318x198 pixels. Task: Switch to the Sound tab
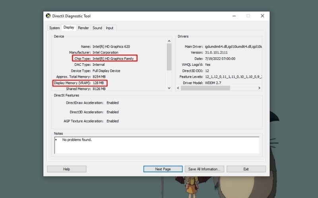97,28
